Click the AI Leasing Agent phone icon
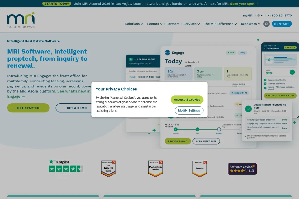 [131, 59]
